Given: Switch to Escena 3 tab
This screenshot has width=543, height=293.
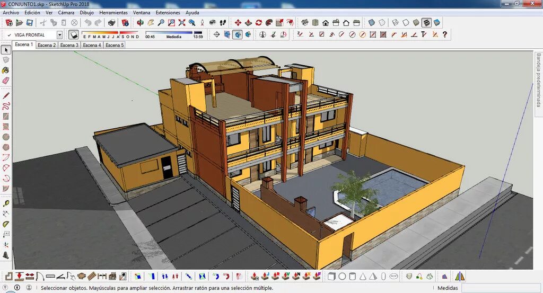Looking at the screenshot, I should click(x=69, y=45).
